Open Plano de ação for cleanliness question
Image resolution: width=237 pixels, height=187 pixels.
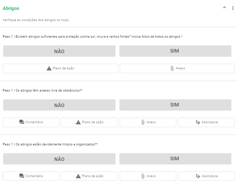coord(90,176)
